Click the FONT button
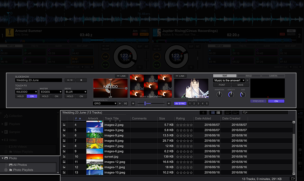Viewport: 304px width, 181px height. (222, 85)
